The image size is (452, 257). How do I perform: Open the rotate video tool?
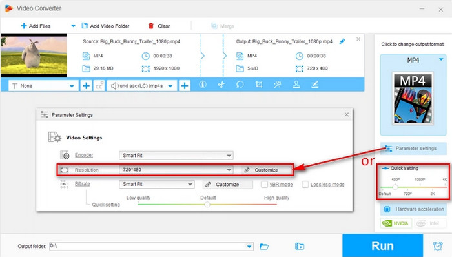(240, 85)
